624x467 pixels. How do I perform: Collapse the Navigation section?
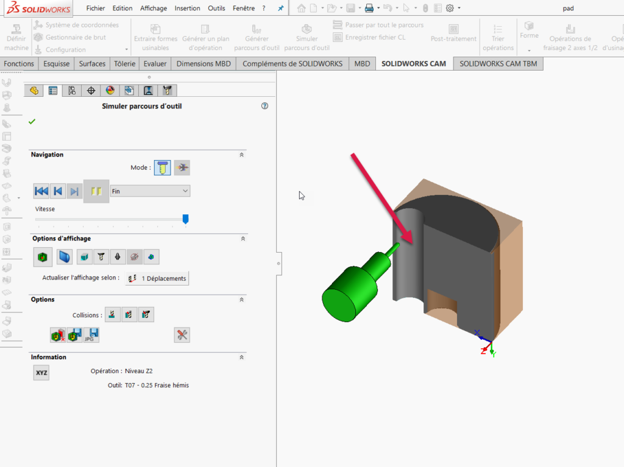pos(241,155)
